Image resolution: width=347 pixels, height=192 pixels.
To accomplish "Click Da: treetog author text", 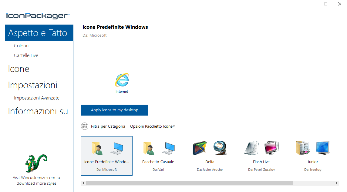I will (313, 170).
